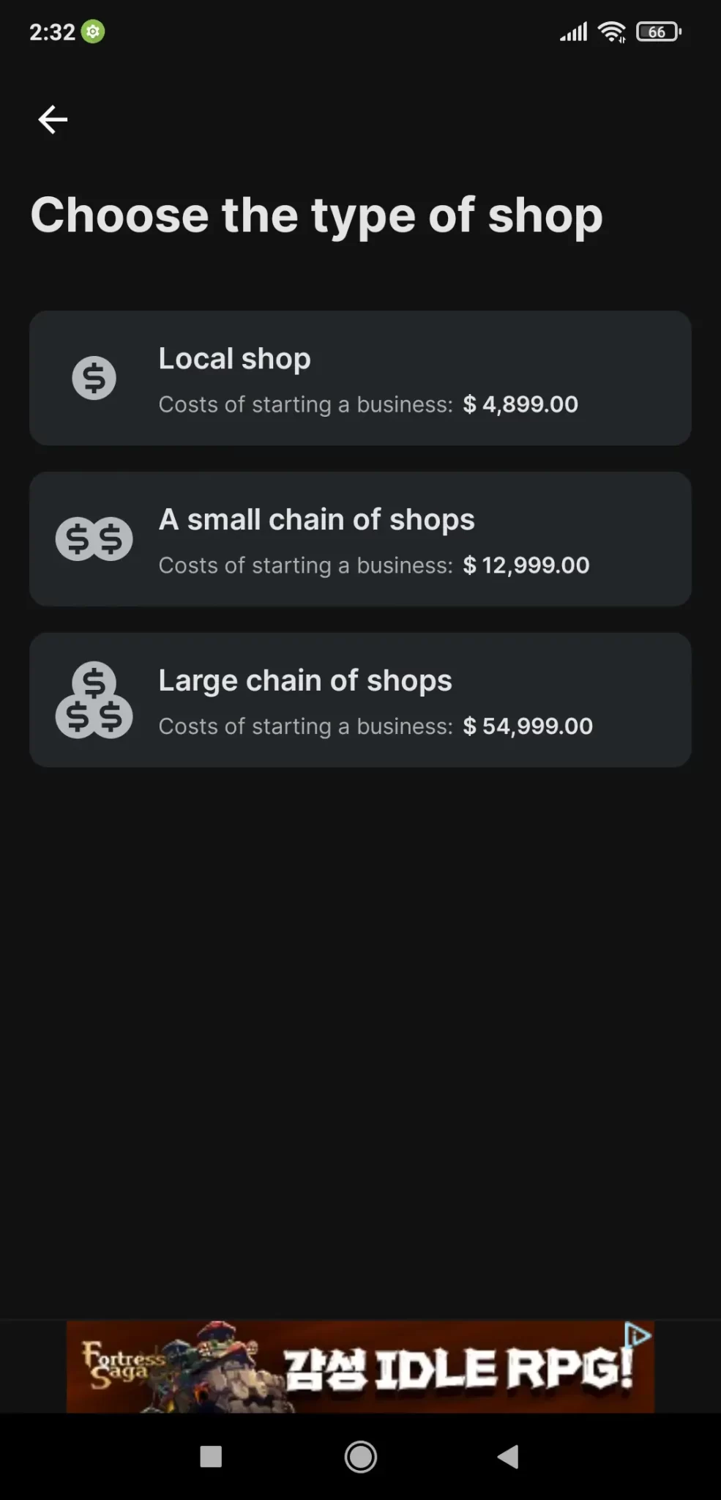
Task: Tap the $ 4,899.00 startup cost
Action: pyautogui.click(x=520, y=404)
